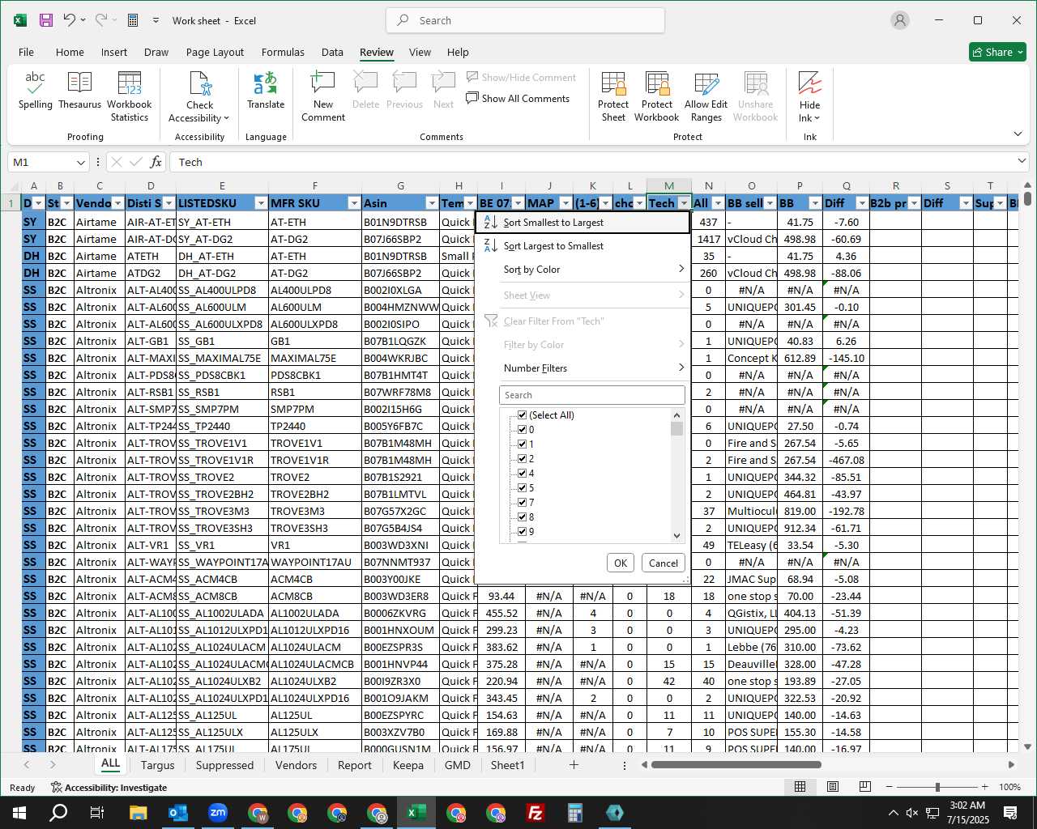Switch to the Keepa sheet tab
This screenshot has height=829, width=1037.
click(x=408, y=765)
